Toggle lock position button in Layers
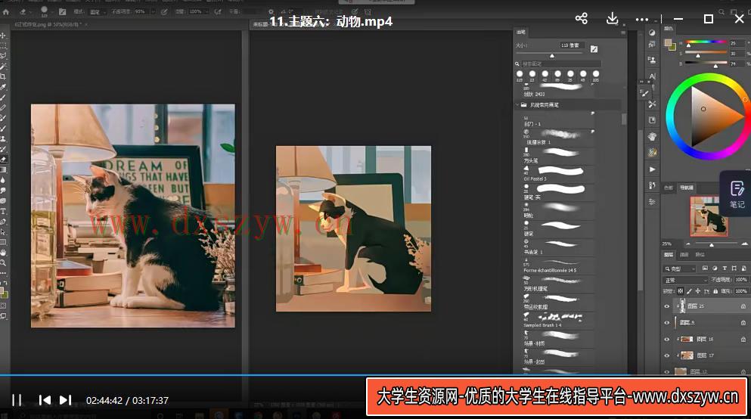751x419 pixels. (698, 290)
